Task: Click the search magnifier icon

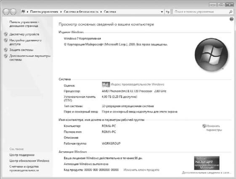Action: 231,12
